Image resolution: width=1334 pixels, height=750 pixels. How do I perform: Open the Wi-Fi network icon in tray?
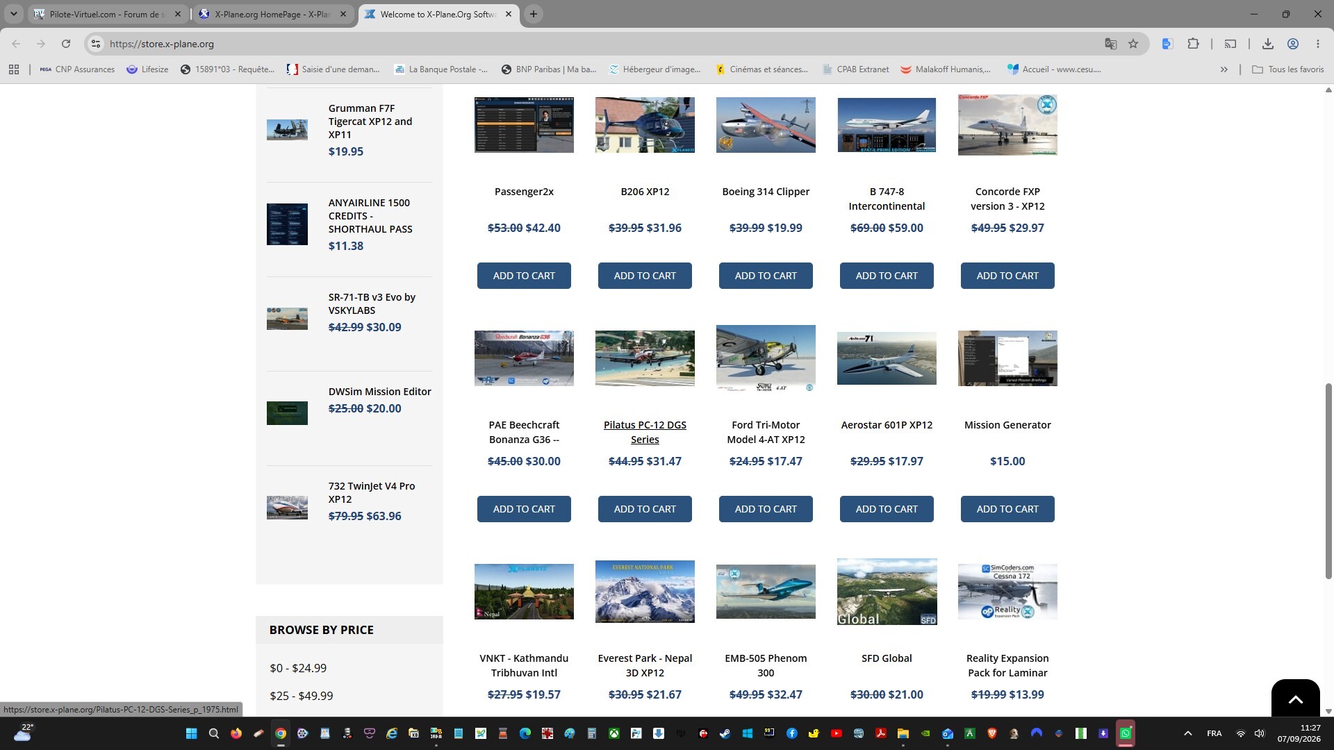pyautogui.click(x=1240, y=733)
